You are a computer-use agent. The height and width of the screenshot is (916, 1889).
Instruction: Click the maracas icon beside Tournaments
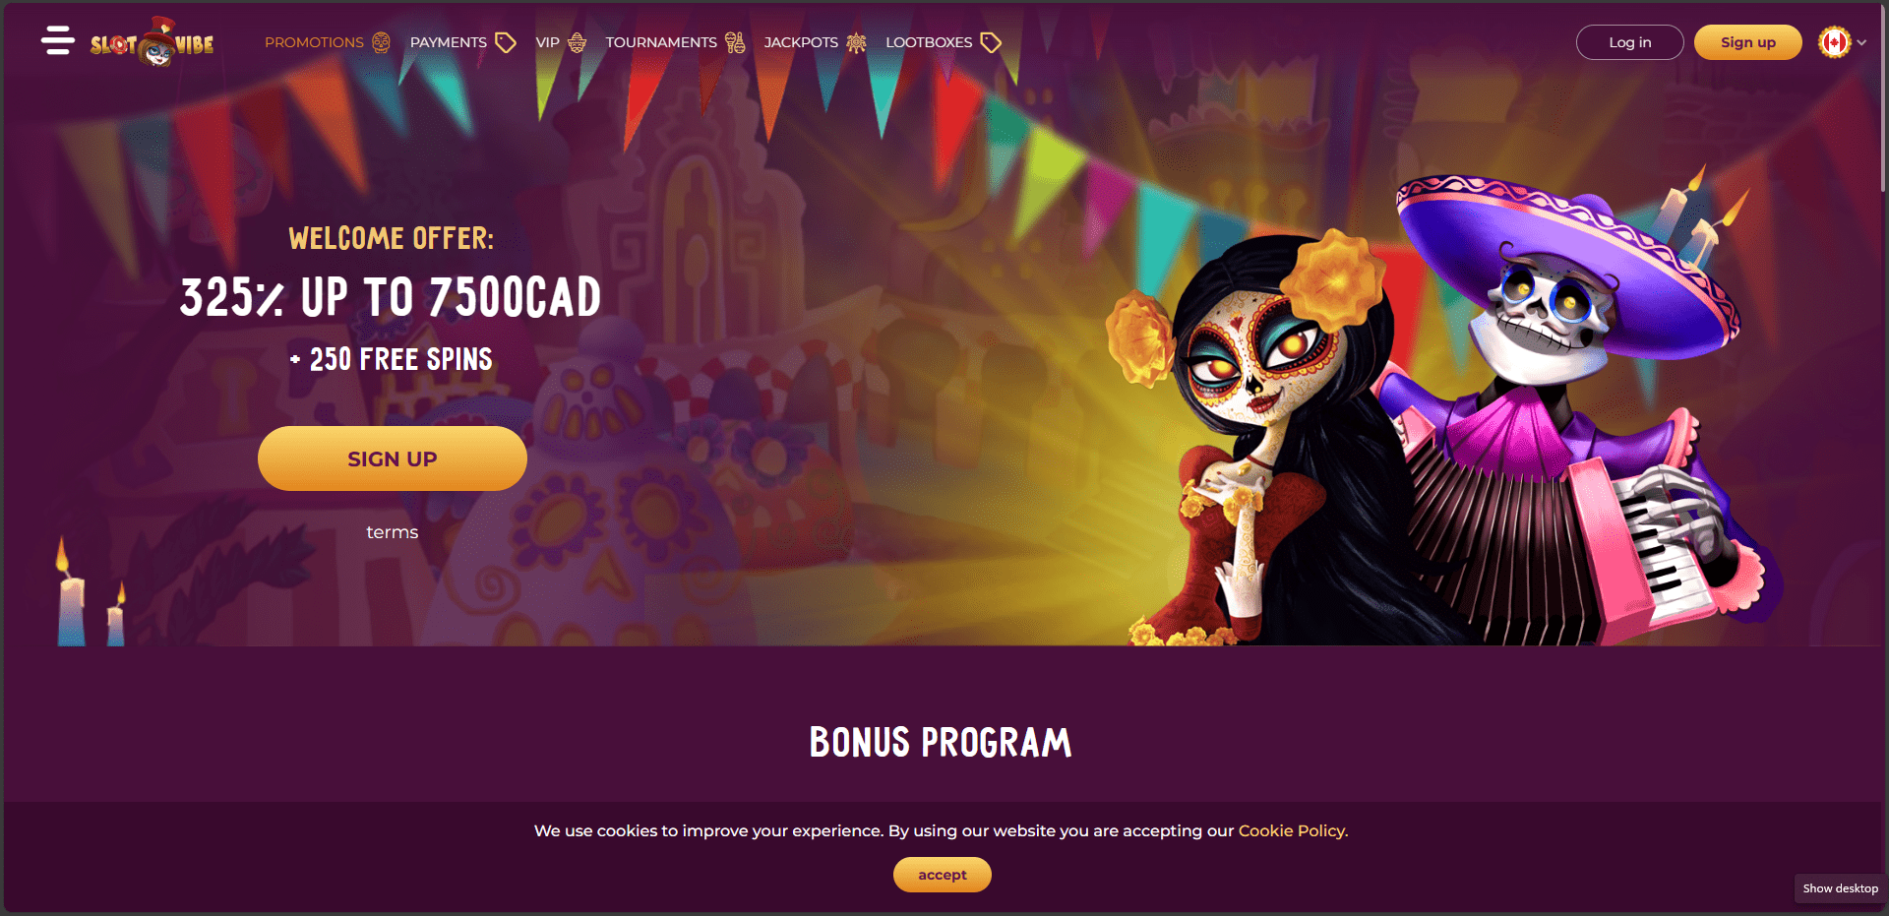coord(735,42)
